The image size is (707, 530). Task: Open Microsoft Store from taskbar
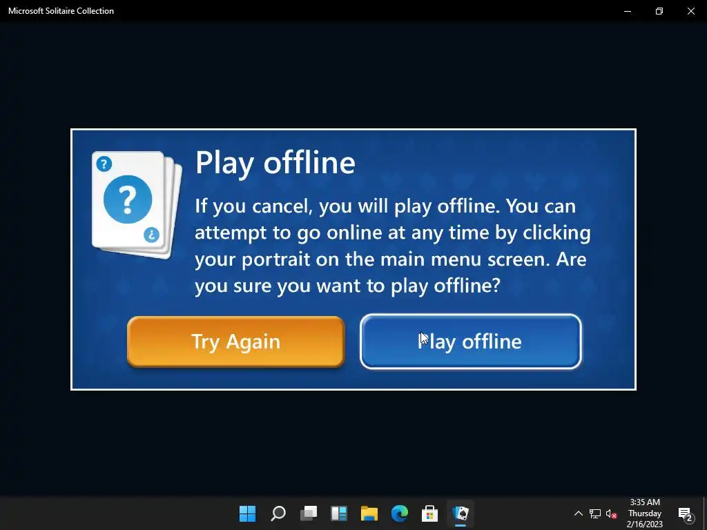[x=429, y=513]
